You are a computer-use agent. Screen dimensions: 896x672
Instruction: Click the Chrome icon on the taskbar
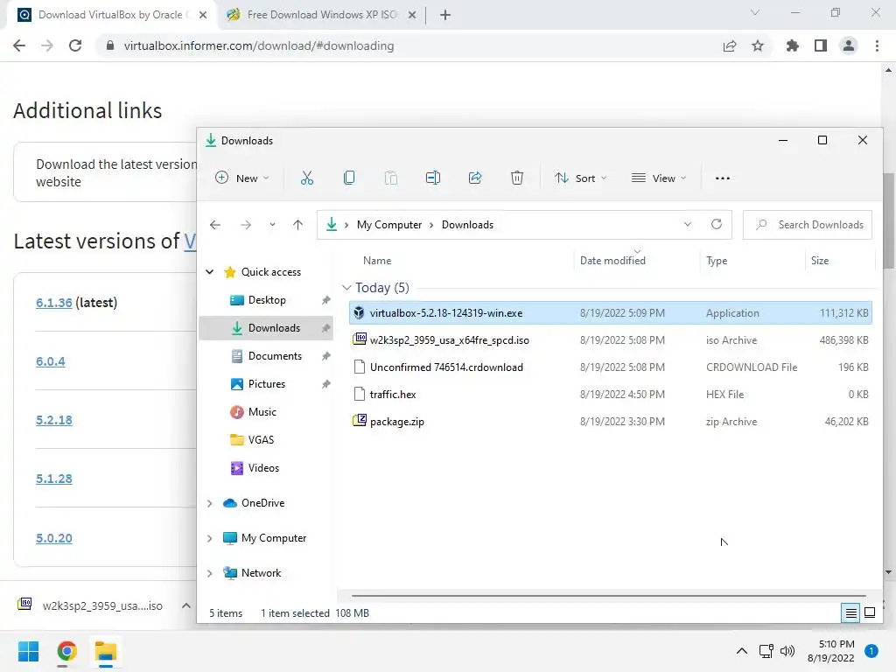(66, 651)
